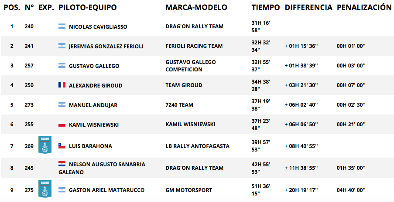Viewport: 394px width, 202px height.
Task: Click Paraguay flag beside Nelson Augusto Sanabria
Action: 62,164
